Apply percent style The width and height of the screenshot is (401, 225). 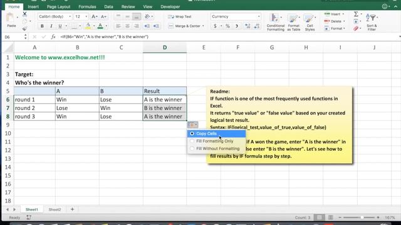click(227, 26)
